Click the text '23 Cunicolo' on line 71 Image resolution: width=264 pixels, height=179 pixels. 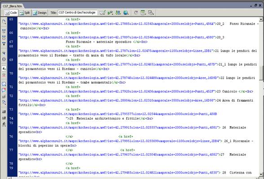coord(227,91)
